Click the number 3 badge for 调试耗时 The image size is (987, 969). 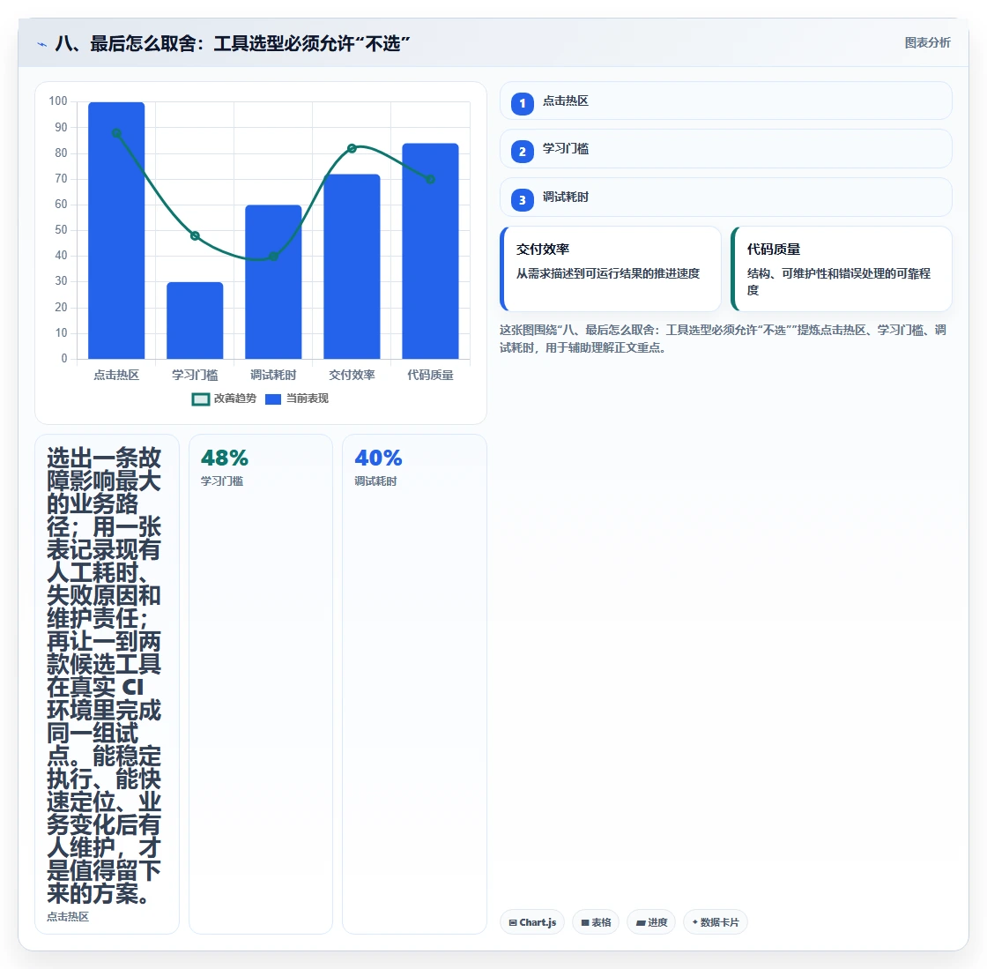[522, 199]
